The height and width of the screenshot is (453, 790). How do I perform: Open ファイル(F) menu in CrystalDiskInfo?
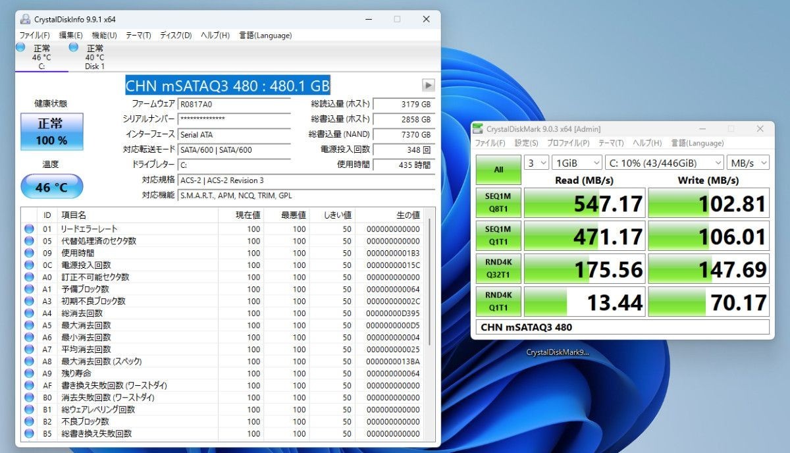click(35, 36)
